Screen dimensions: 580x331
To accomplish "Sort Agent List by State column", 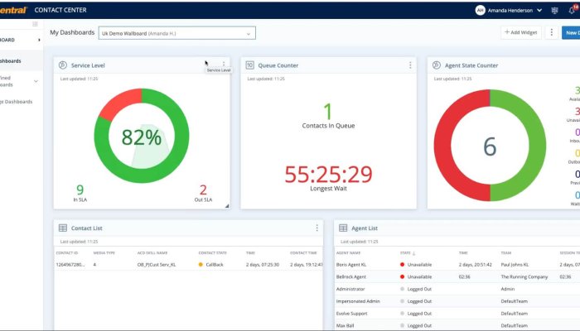I will tap(408, 253).
